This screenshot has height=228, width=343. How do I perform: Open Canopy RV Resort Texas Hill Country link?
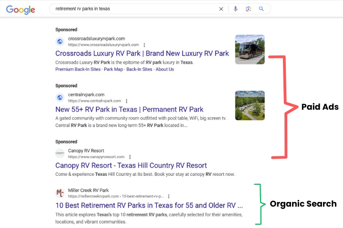(131, 165)
